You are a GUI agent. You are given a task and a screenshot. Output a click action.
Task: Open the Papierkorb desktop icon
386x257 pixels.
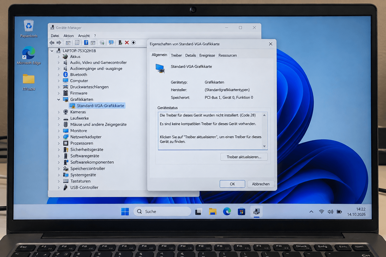29,29
